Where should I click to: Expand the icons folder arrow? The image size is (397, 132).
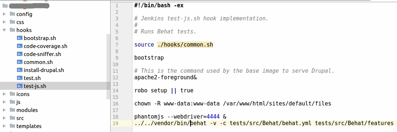(4, 94)
